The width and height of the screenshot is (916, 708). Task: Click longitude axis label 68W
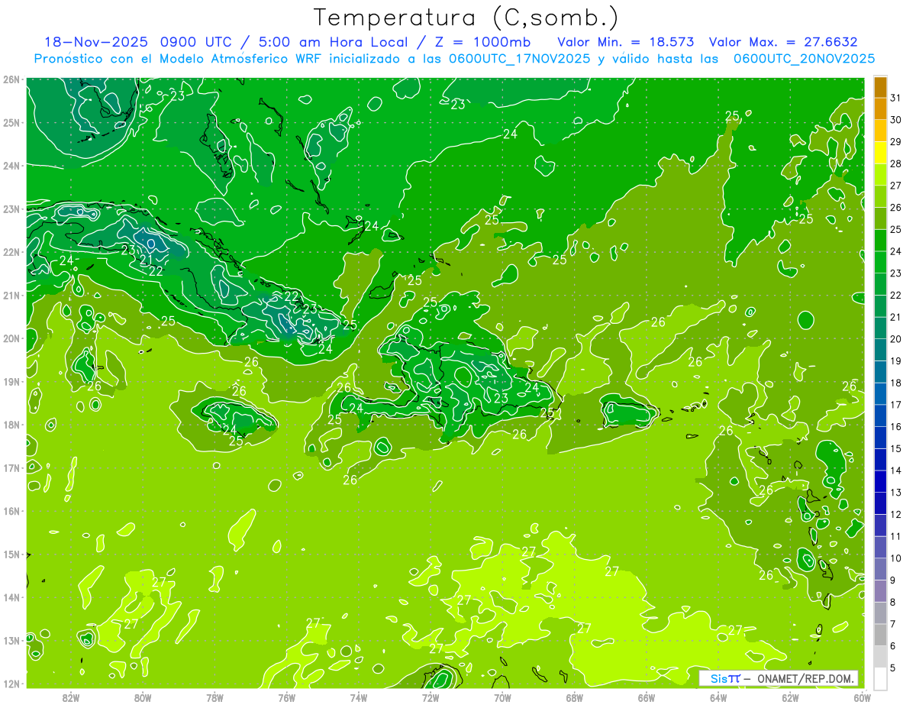coord(575,697)
